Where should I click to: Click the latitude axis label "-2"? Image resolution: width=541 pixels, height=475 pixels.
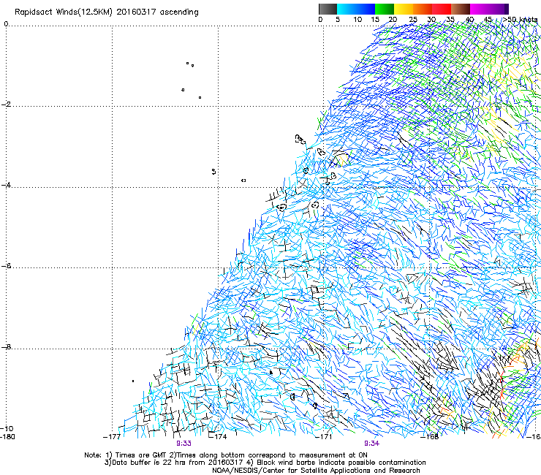[x=6, y=104]
